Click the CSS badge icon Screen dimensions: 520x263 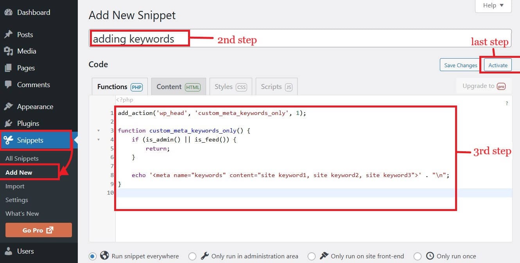click(x=242, y=87)
